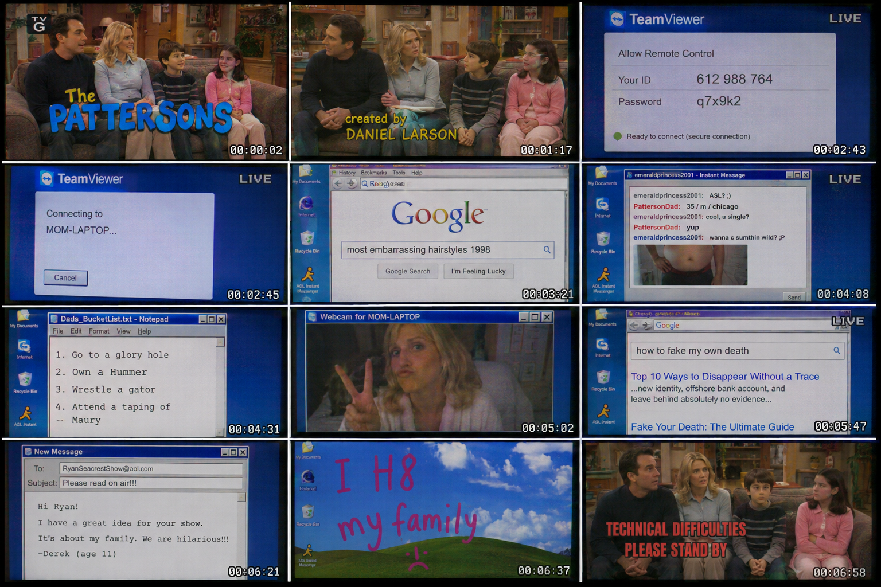The height and width of the screenshot is (587, 881).
Task: Click magnifier icon in fake-death search box
Action: click(x=837, y=350)
